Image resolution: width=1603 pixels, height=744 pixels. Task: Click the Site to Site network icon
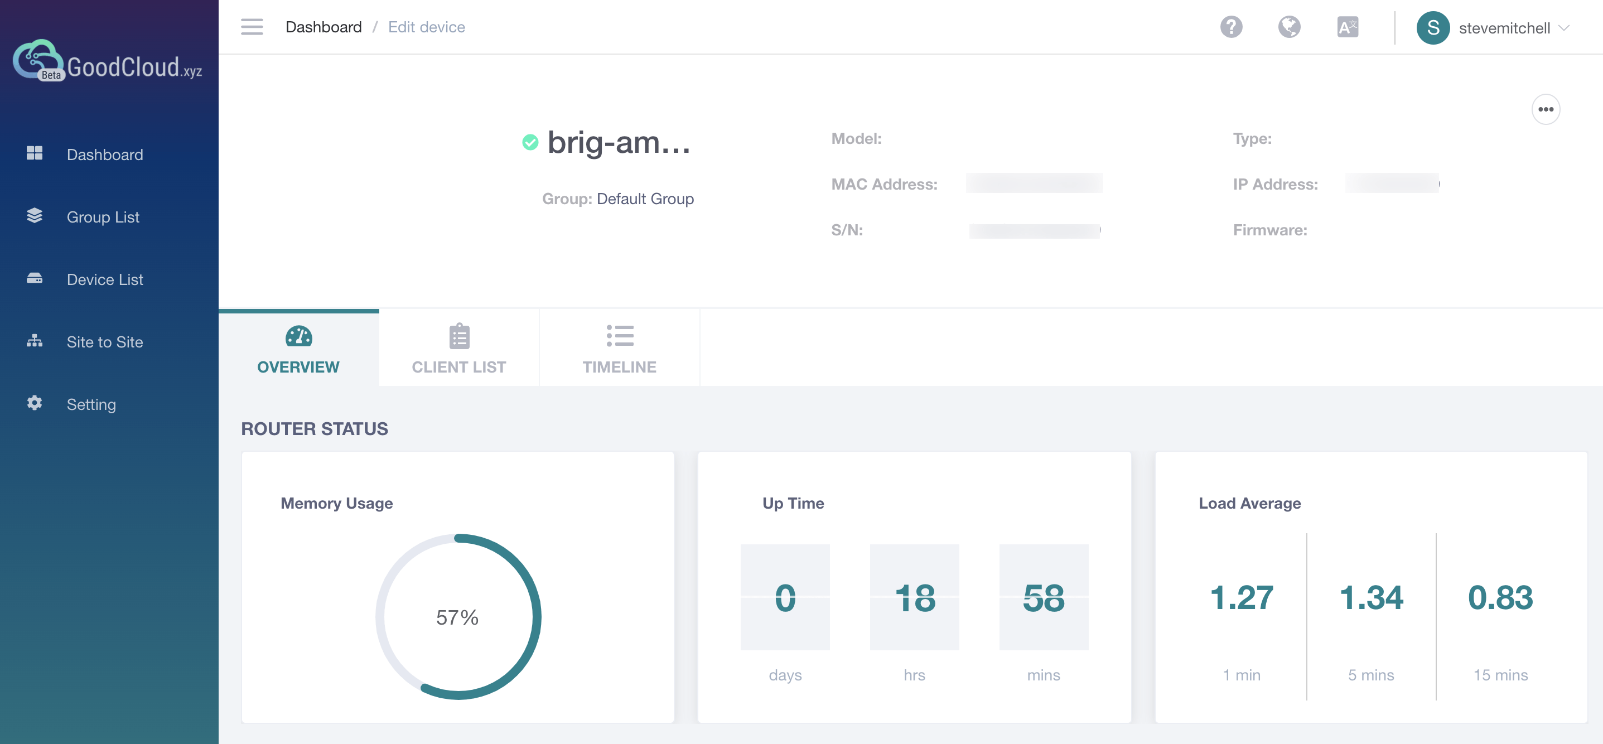tap(35, 341)
